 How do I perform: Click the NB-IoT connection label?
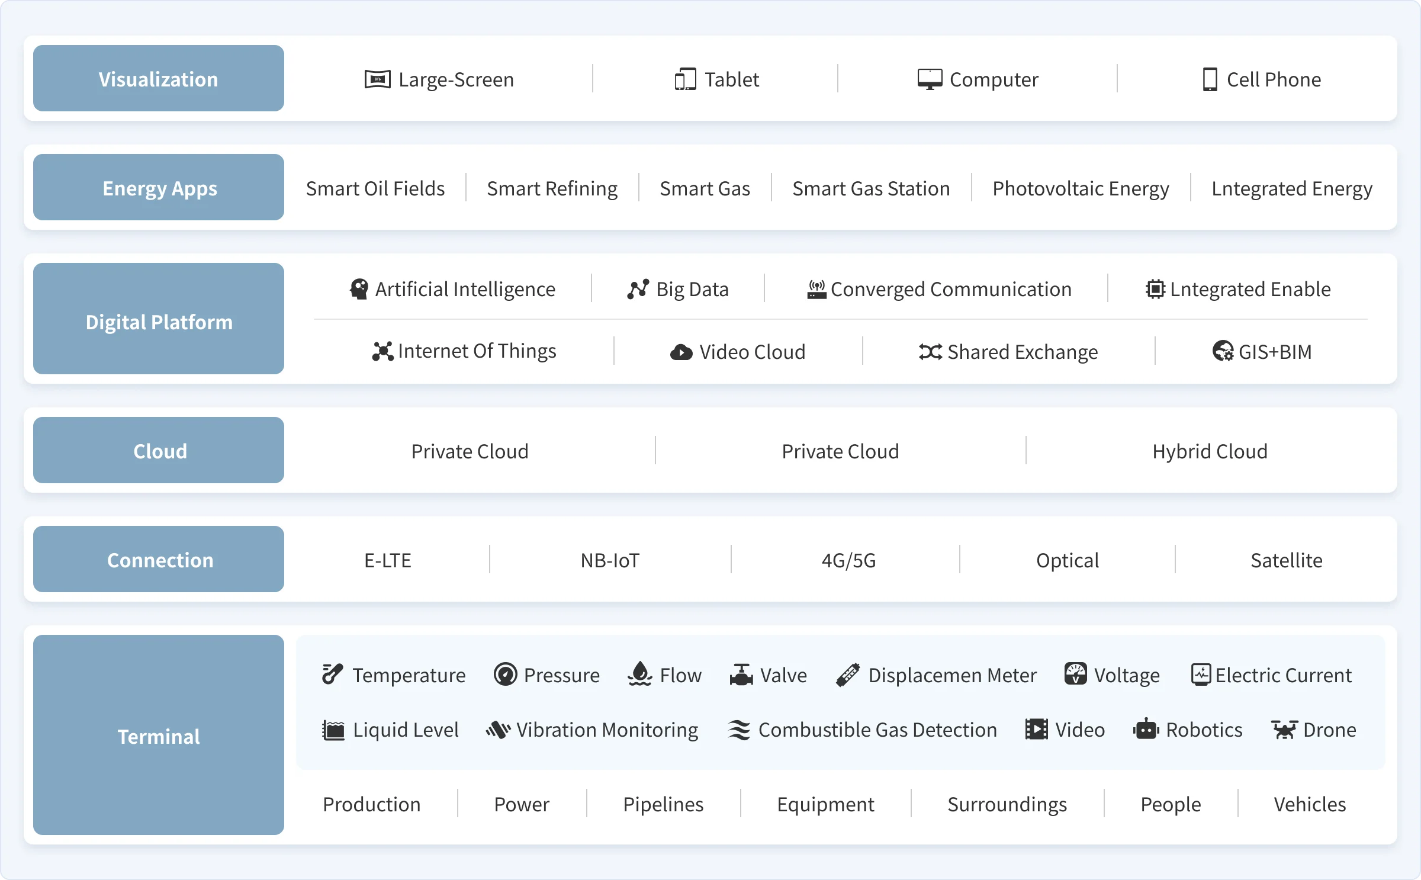tap(610, 560)
